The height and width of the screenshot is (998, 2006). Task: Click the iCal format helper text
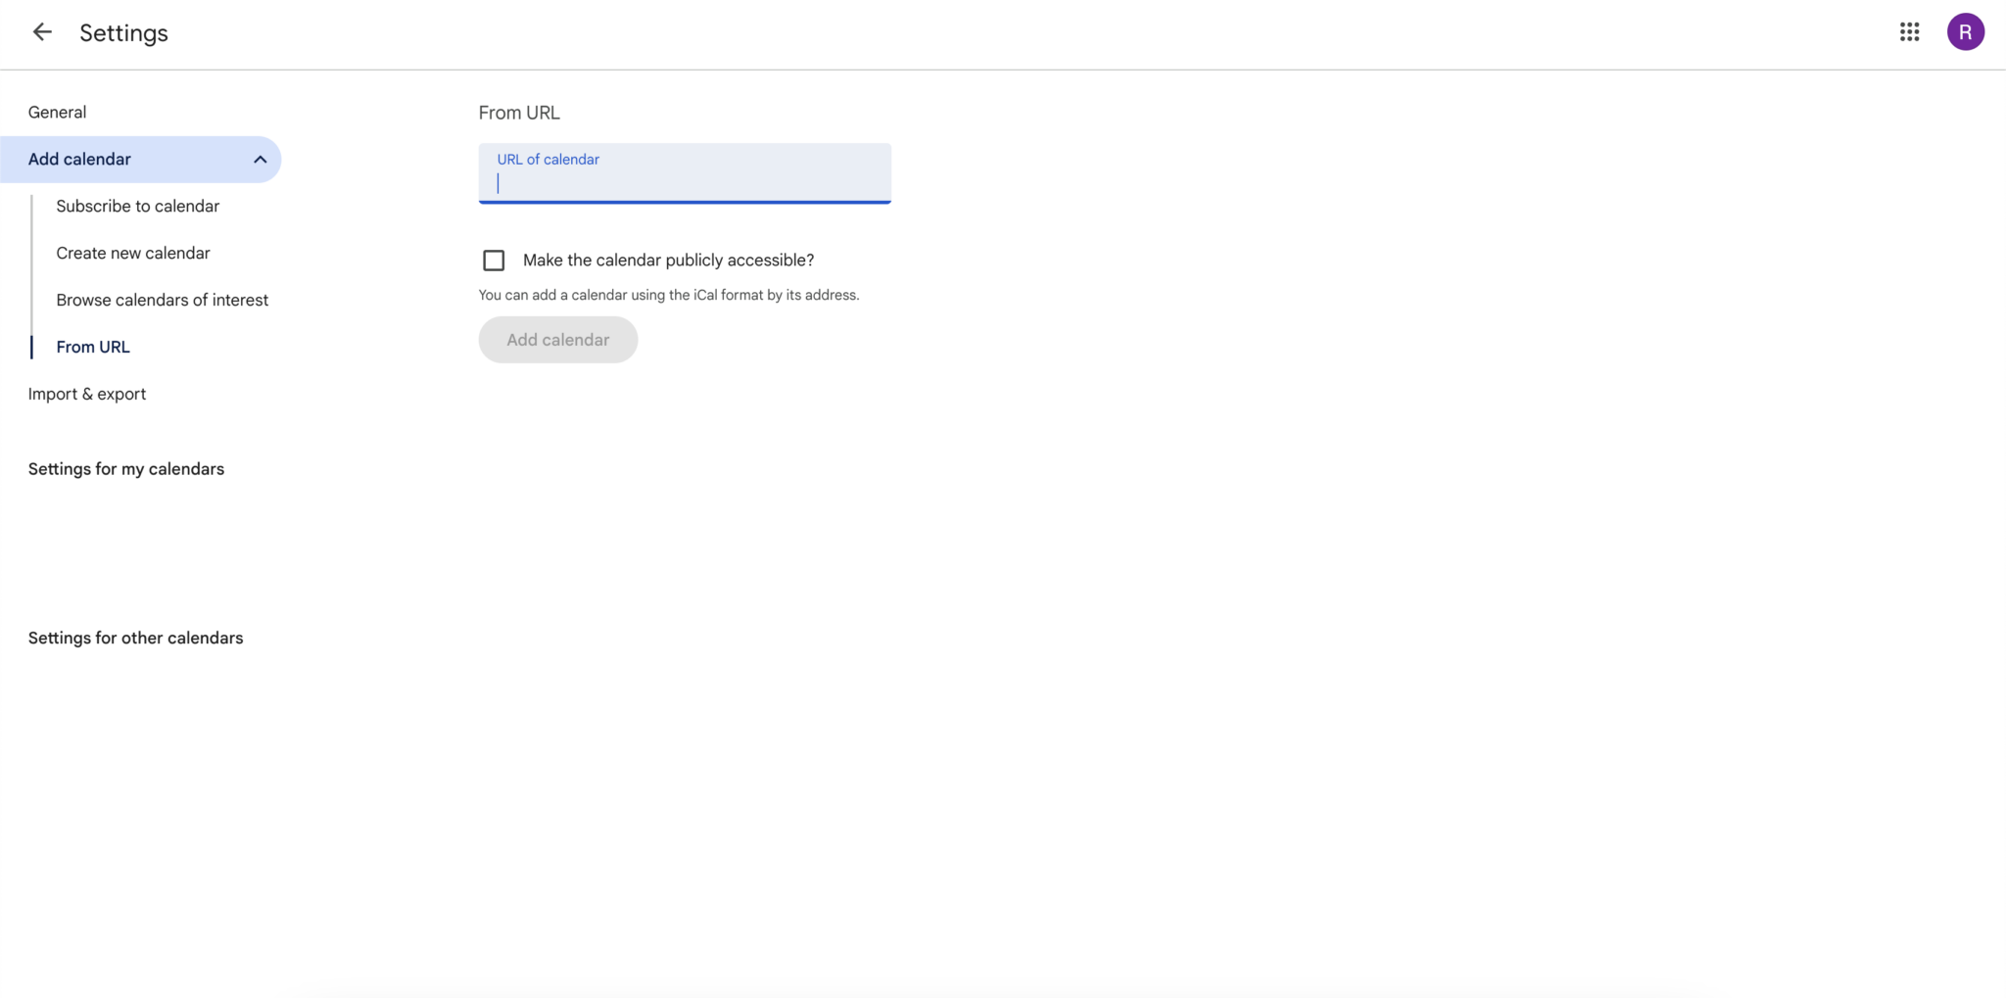point(668,294)
